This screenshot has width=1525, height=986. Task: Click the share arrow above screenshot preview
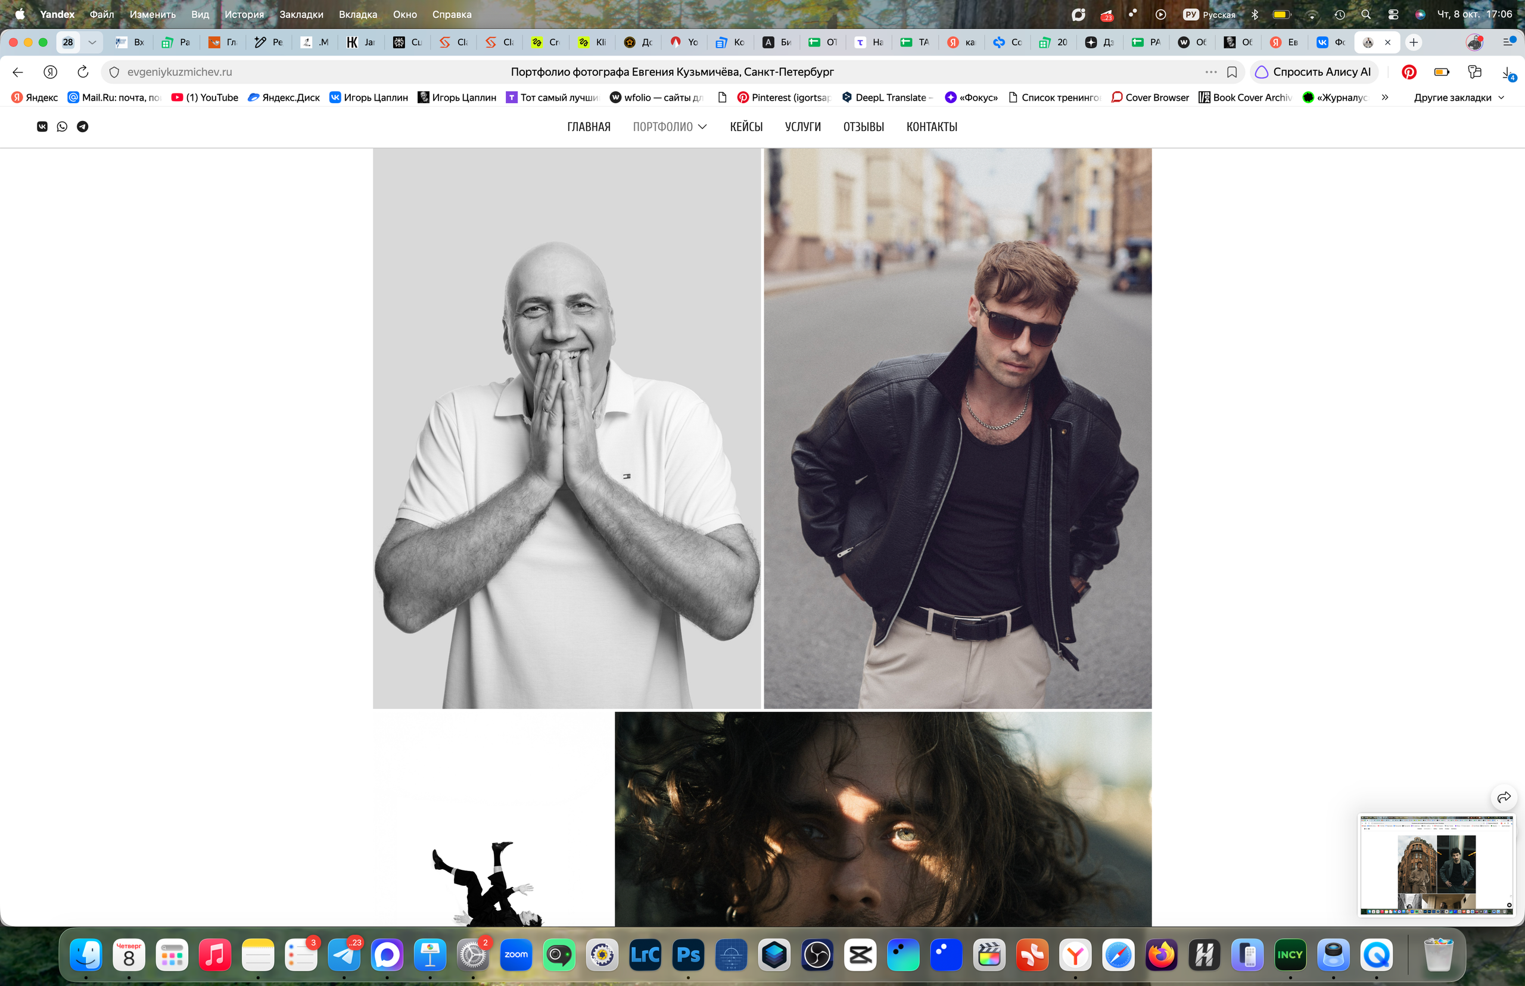point(1504,797)
